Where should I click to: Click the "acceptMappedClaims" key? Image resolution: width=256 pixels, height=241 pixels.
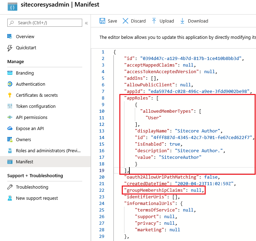point(151,65)
